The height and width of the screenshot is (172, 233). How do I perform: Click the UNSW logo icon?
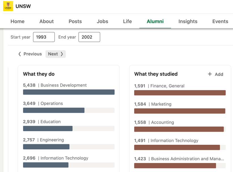(8, 6)
